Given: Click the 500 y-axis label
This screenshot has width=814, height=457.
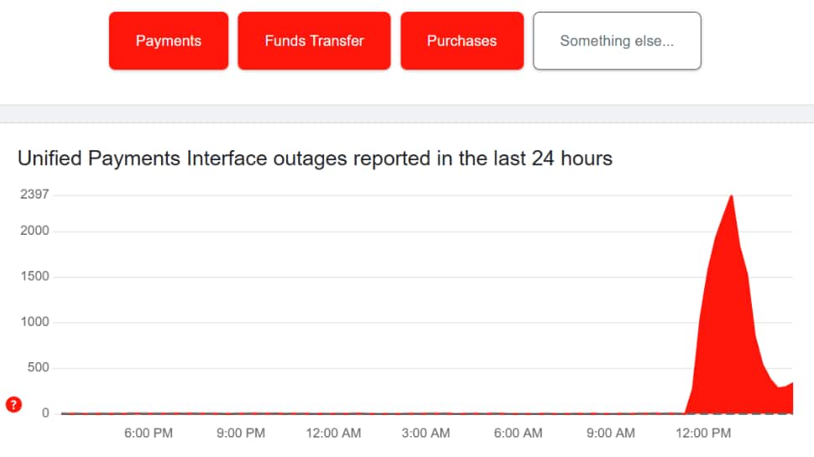Looking at the screenshot, I should coord(38,367).
